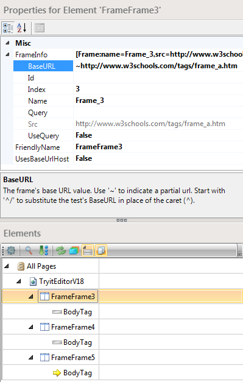Click yellow arrow icon beside BodyTag
Screen dimensions: 243x382
pyautogui.click(x=57, y=373)
